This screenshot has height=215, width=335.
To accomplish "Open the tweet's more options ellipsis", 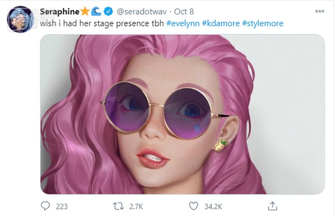I will (319, 11).
